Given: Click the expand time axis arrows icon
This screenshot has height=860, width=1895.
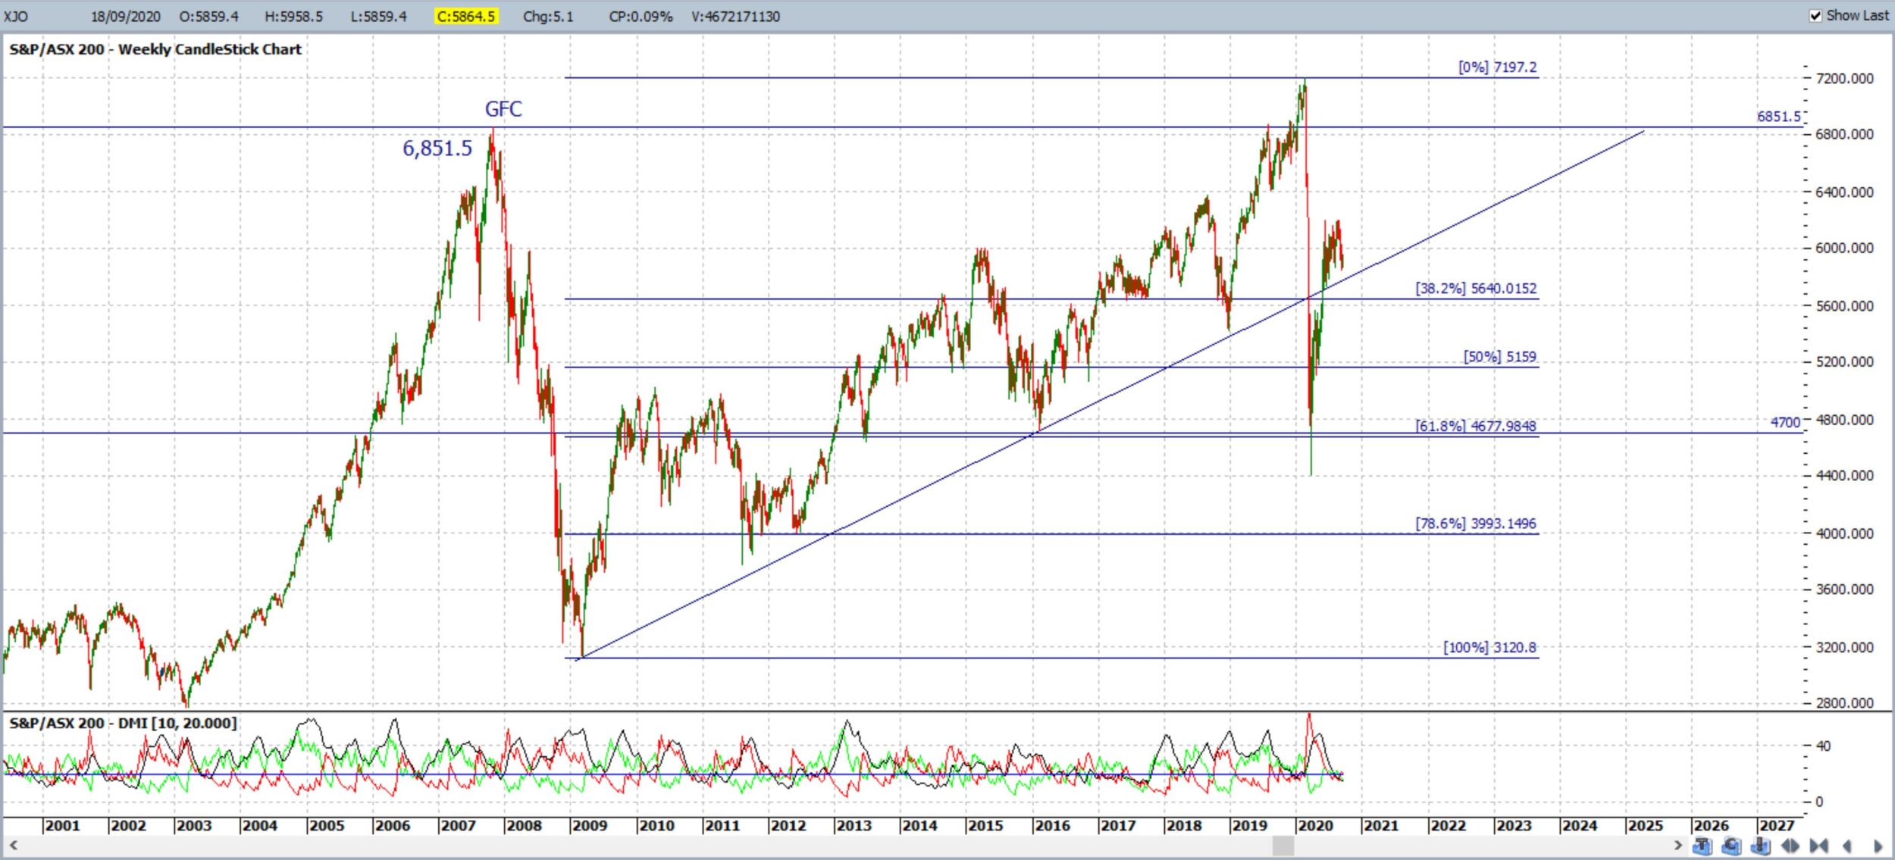Looking at the screenshot, I should pyautogui.click(x=1790, y=846).
